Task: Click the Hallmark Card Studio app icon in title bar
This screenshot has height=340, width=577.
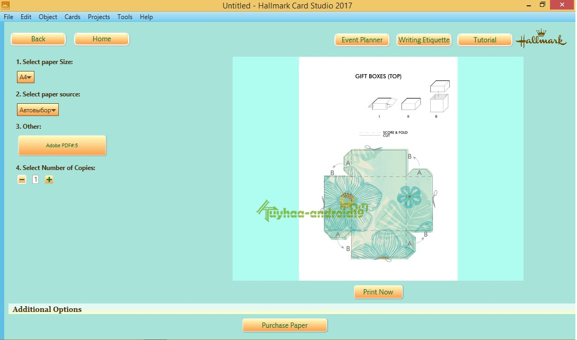Action: coord(5,5)
